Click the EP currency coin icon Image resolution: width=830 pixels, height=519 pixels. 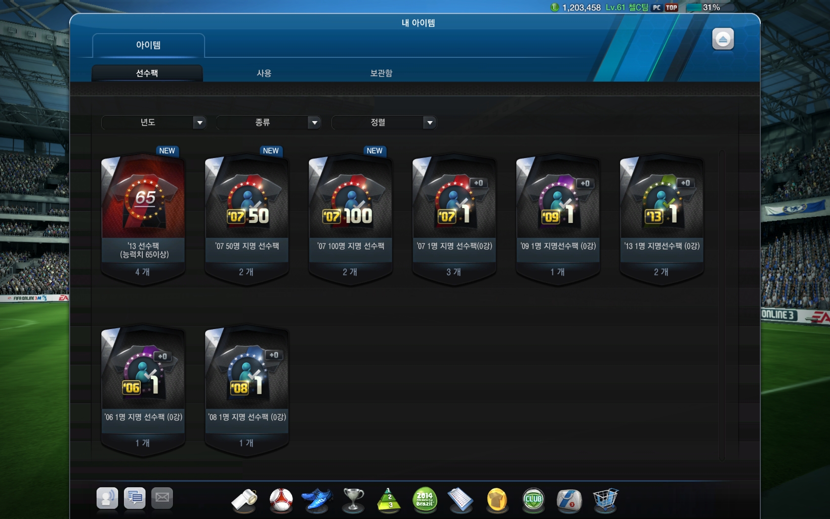click(554, 7)
